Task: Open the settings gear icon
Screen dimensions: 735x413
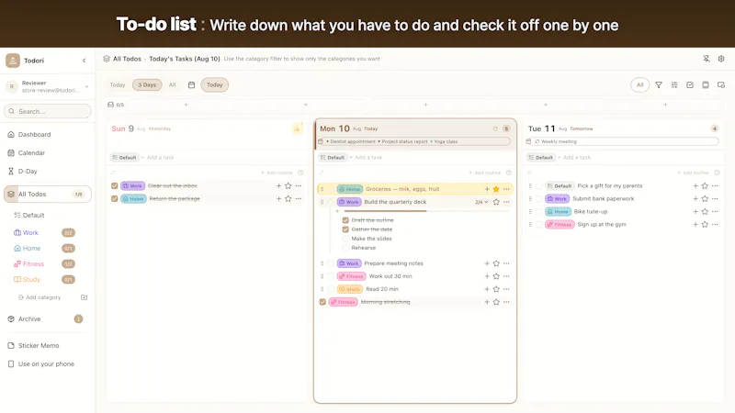Action: pos(721,59)
